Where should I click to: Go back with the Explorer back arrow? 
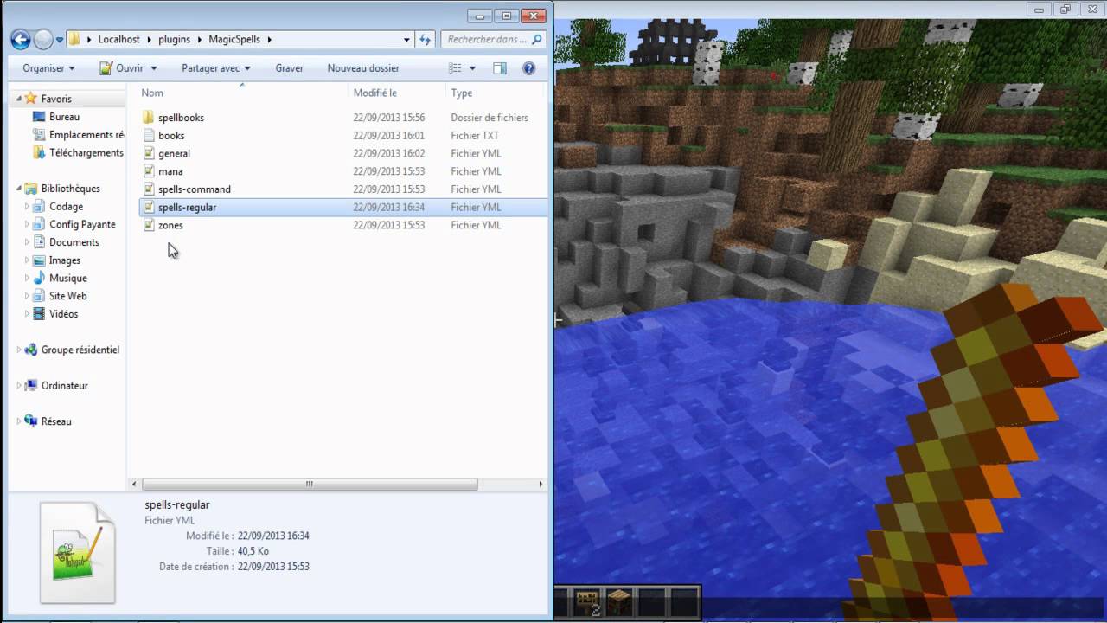pyautogui.click(x=21, y=39)
